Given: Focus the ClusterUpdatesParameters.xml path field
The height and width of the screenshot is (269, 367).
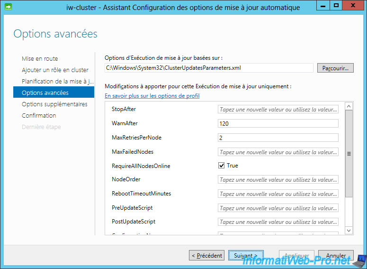Looking at the screenshot, I should [x=209, y=68].
